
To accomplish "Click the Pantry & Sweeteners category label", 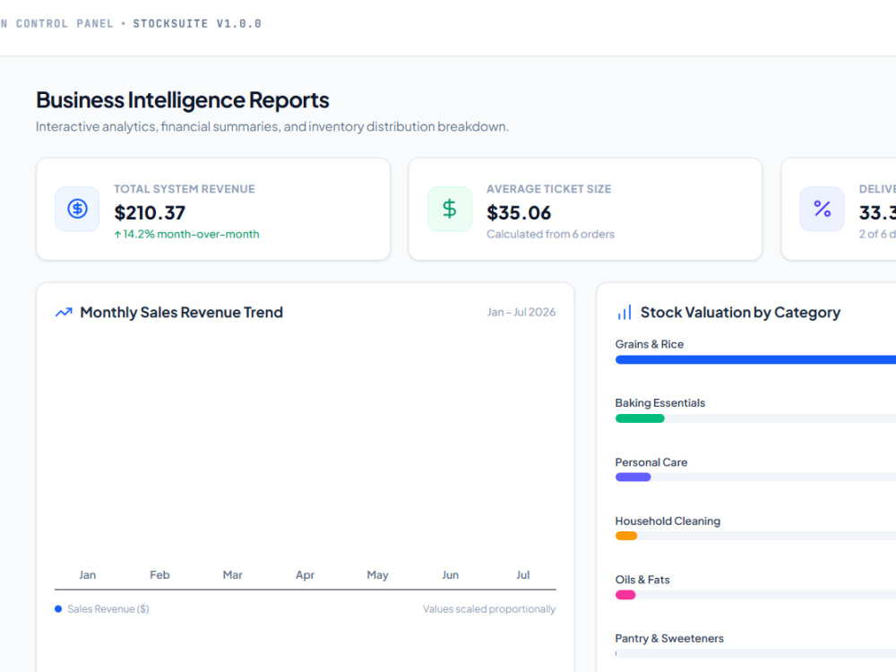I will [669, 638].
